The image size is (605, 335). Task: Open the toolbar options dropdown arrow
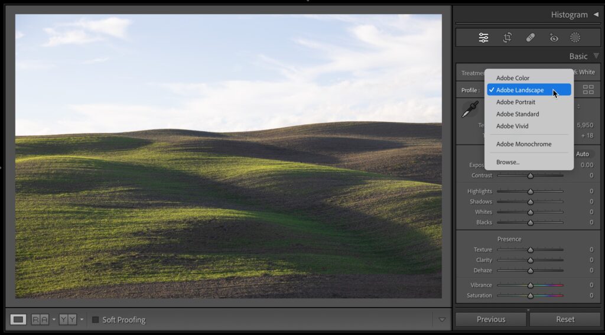click(442, 320)
